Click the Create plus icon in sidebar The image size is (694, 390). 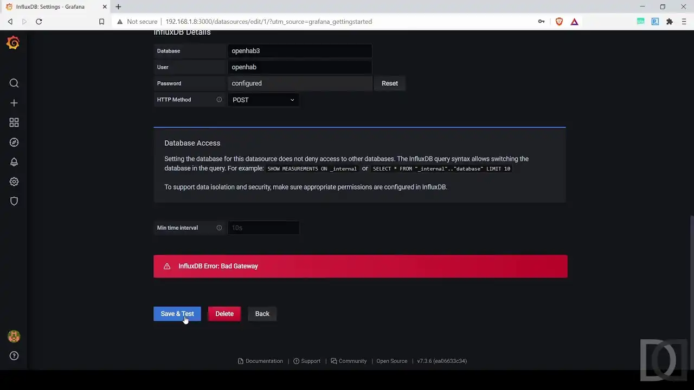pyautogui.click(x=14, y=103)
